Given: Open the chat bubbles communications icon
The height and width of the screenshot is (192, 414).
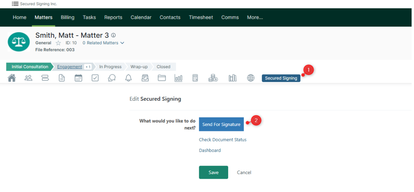Looking at the screenshot, I should (x=112, y=78).
